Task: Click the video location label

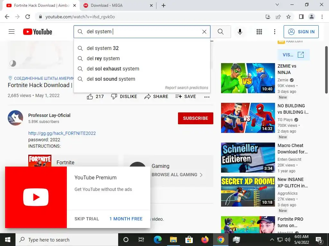Action: coord(41,78)
